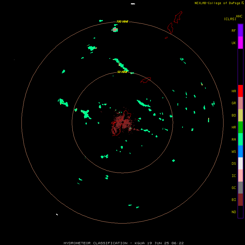The width and height of the screenshot is (245, 245).
Task: Click the ND black legend swatch
Action: coord(240,212)
